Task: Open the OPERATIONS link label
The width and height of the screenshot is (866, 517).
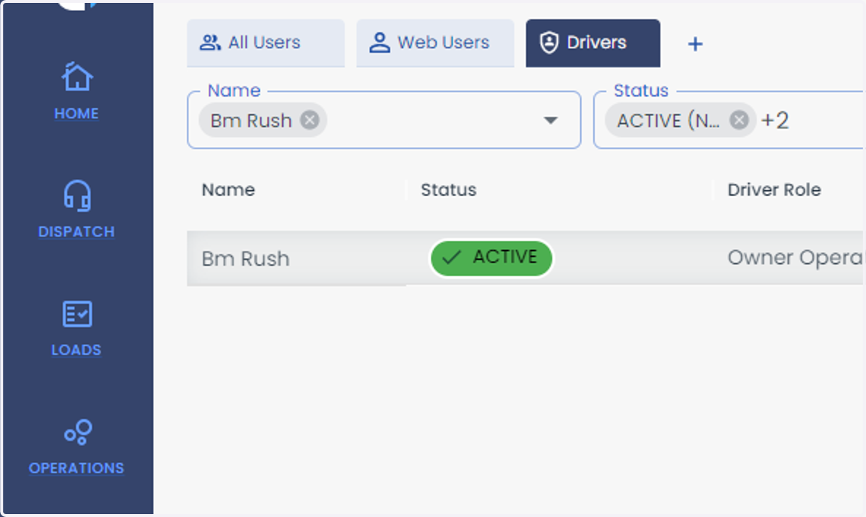Action: (76, 469)
